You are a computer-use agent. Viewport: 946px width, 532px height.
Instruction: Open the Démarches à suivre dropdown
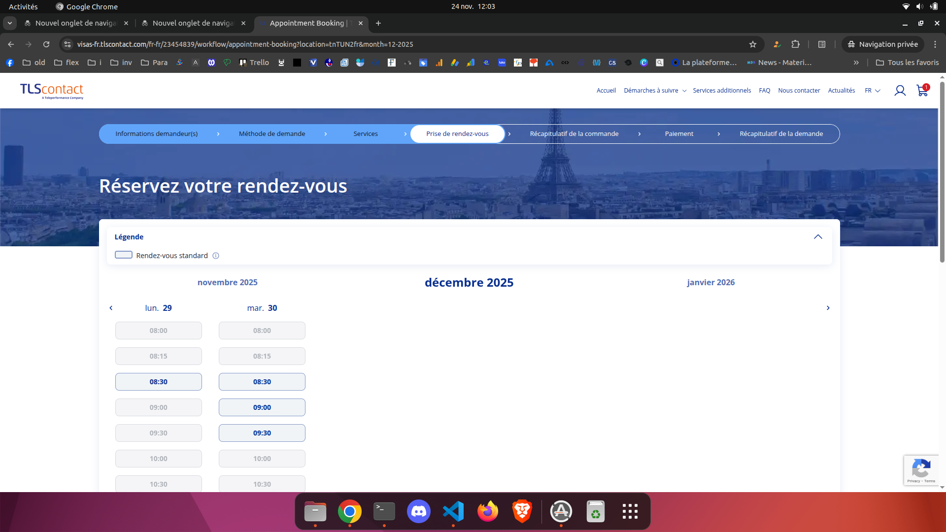pos(654,91)
